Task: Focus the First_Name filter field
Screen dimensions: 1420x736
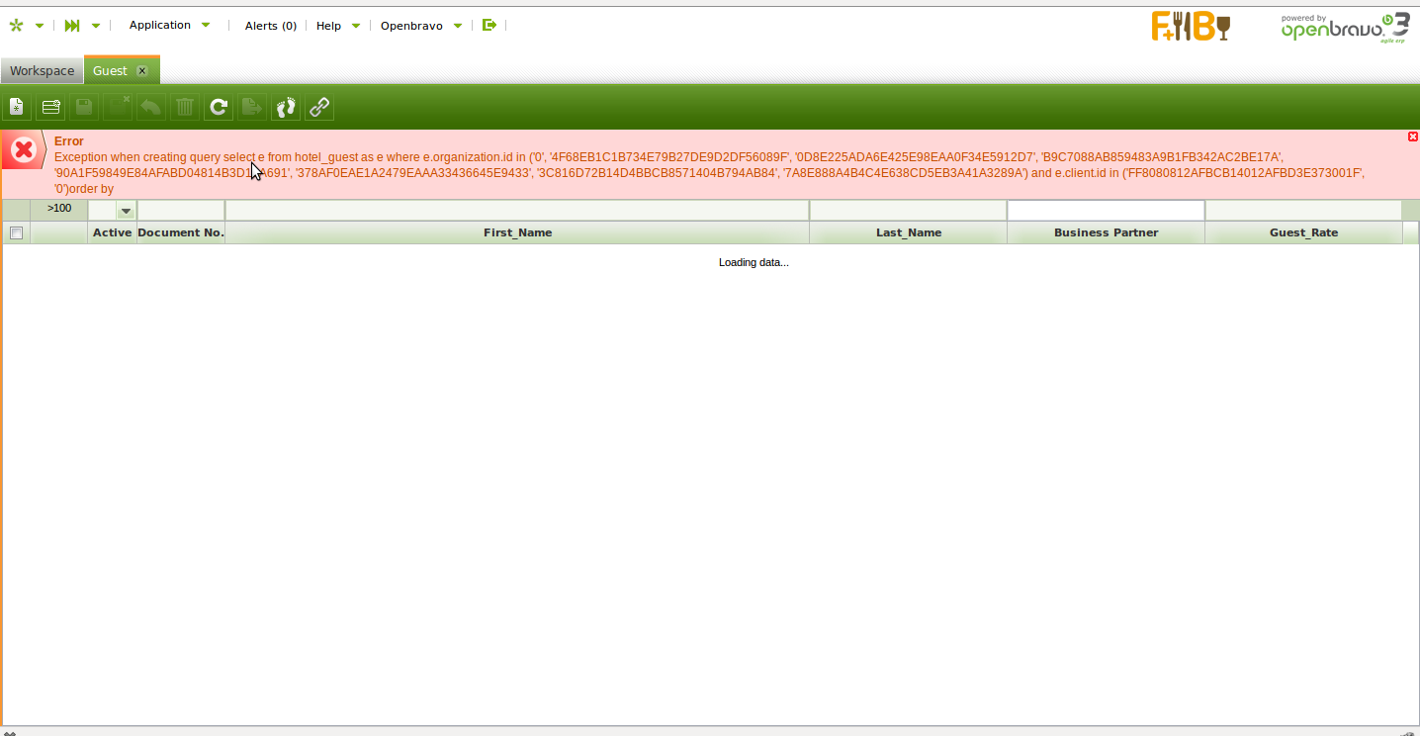Action: (517, 210)
